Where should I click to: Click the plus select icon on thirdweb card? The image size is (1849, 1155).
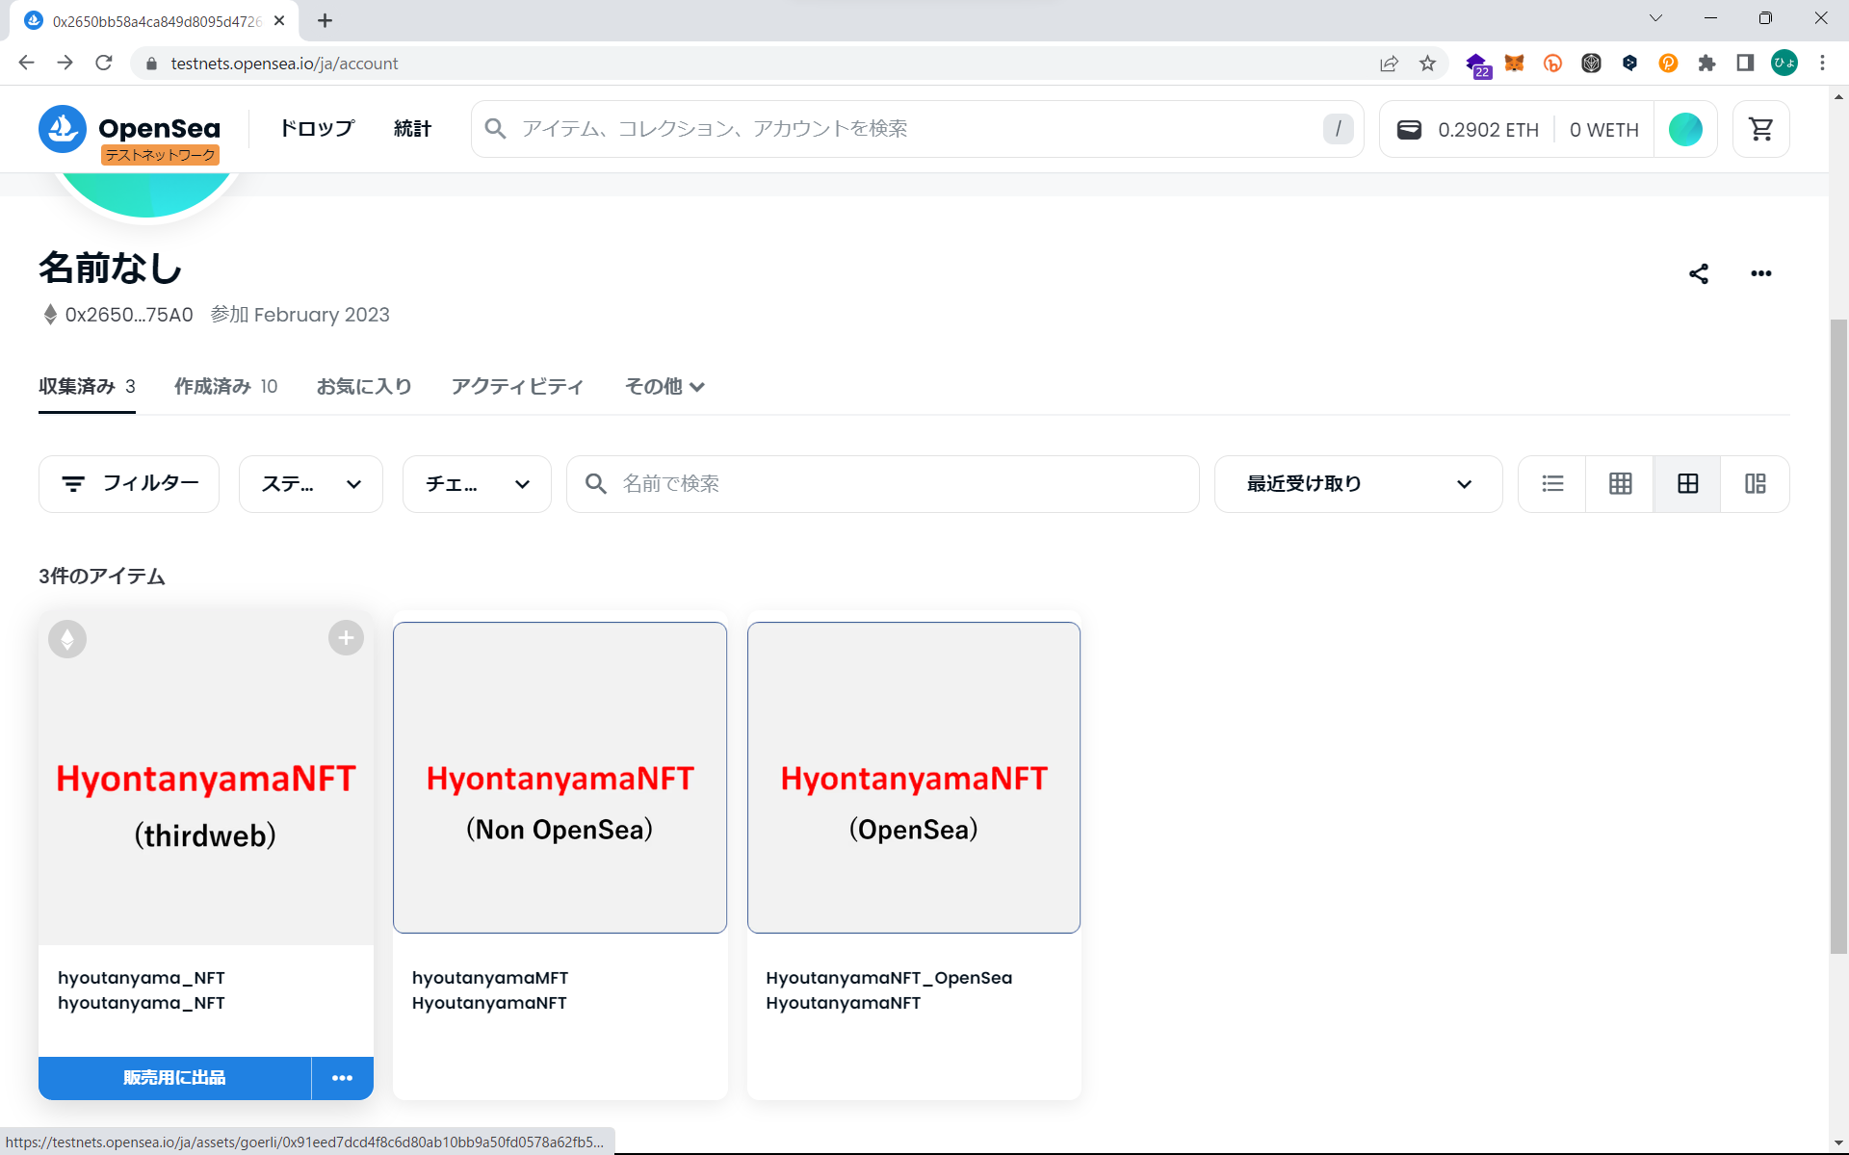coord(346,638)
